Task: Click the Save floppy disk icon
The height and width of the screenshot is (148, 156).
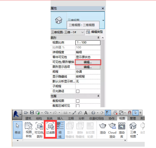Action: [x=32, y=113]
